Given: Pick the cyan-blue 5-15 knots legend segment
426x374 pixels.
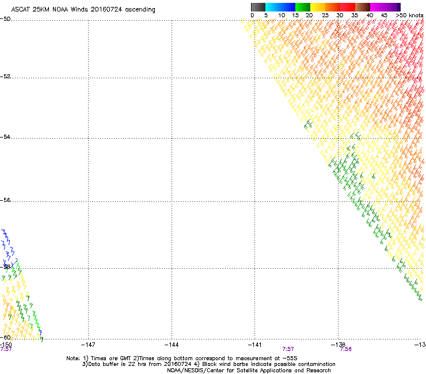Looking at the screenshot, I should click(280, 7).
